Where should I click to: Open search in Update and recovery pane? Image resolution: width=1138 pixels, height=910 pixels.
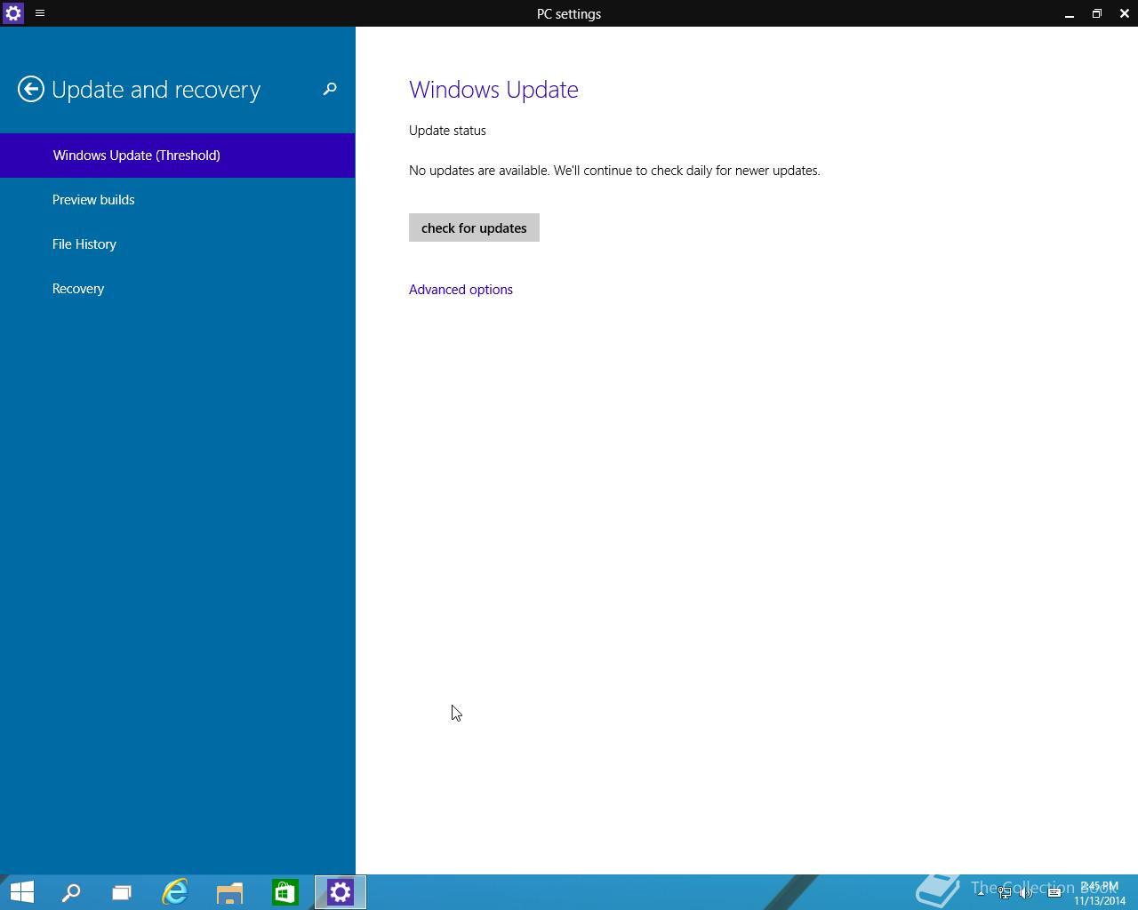[x=330, y=89]
